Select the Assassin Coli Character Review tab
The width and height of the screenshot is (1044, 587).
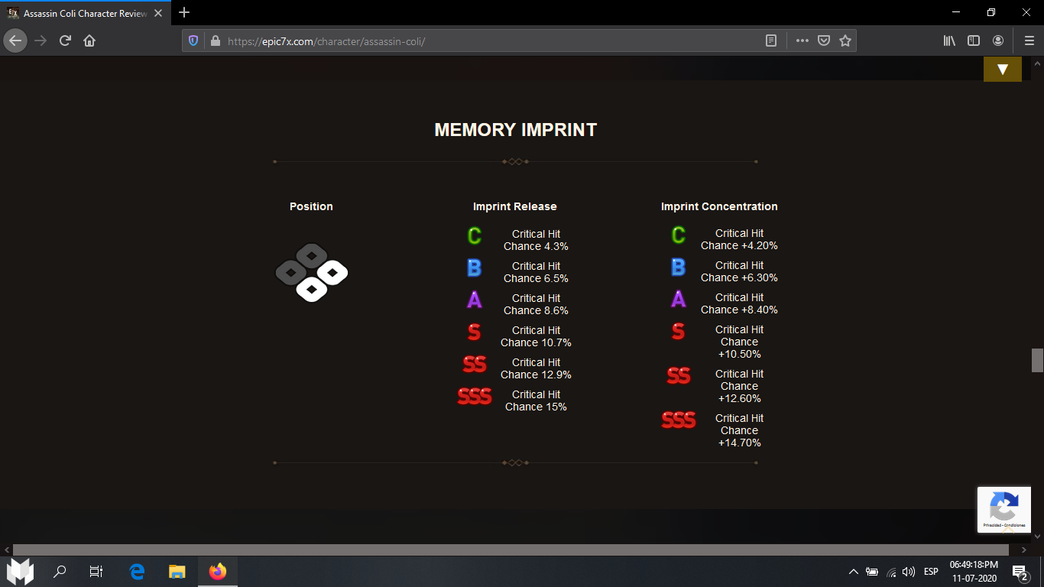pyautogui.click(x=84, y=13)
